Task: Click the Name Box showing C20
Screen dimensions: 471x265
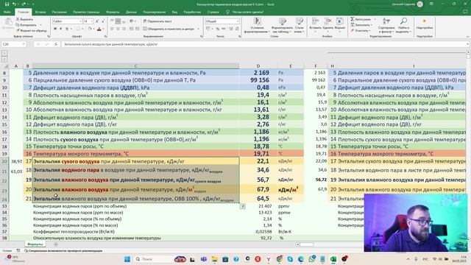Action: pos(13,44)
